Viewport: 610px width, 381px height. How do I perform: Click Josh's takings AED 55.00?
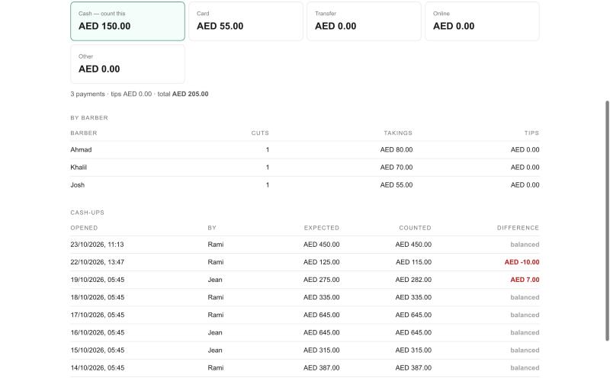pos(396,185)
